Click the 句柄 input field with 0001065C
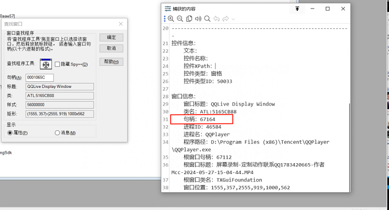Image resolution: width=389 pixels, height=210 pixels. tap(39, 77)
